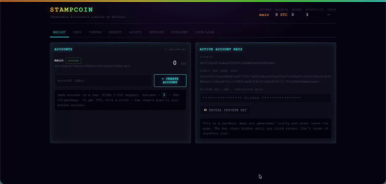Open the Tokens tab
The height and width of the screenshot is (184, 386).
[x=95, y=32]
